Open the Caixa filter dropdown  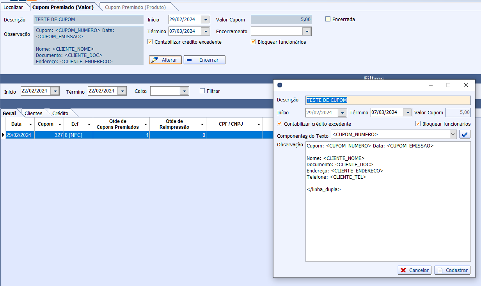click(x=184, y=91)
